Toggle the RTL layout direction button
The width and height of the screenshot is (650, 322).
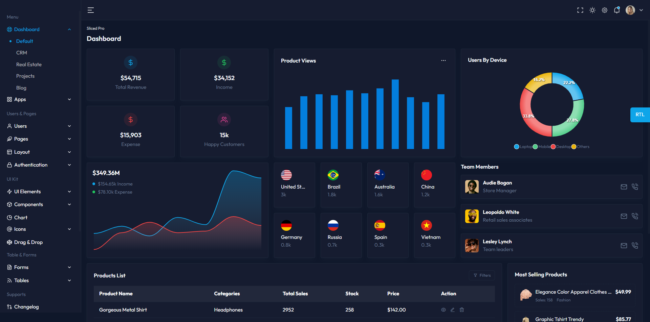[640, 115]
